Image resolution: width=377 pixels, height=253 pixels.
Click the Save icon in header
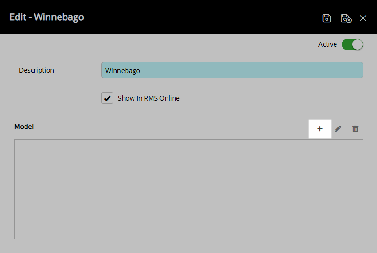327,18
